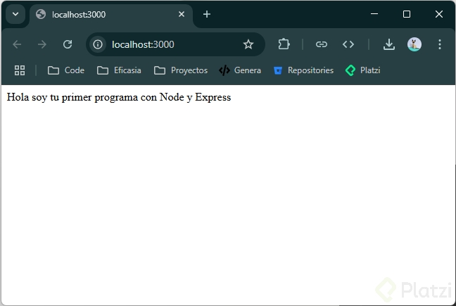This screenshot has height=306, width=456.
Task: Open the Downloads panel
Action: [389, 44]
